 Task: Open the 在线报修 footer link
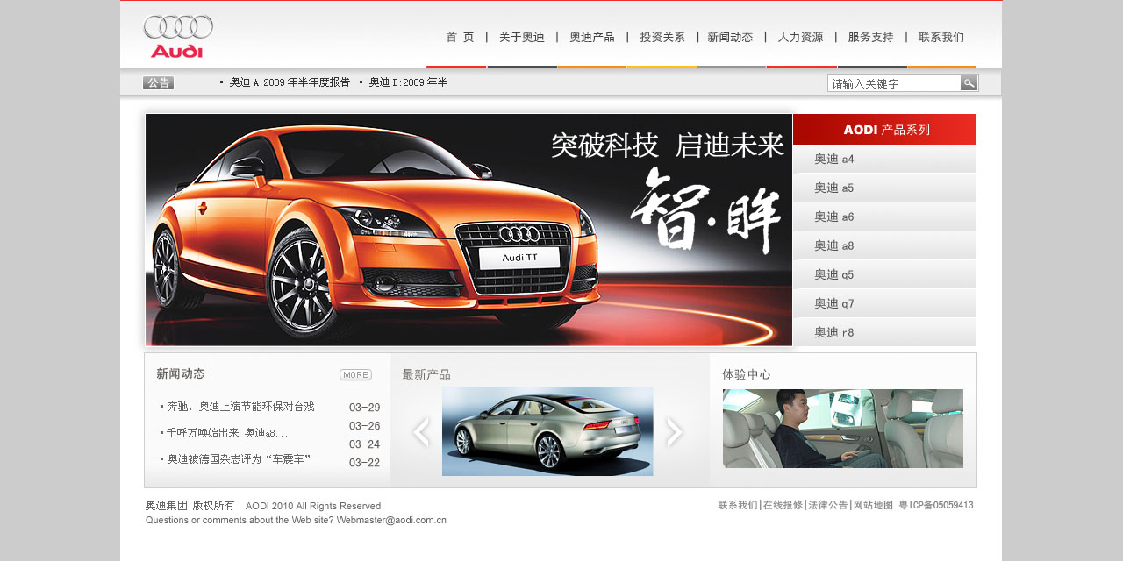783,505
